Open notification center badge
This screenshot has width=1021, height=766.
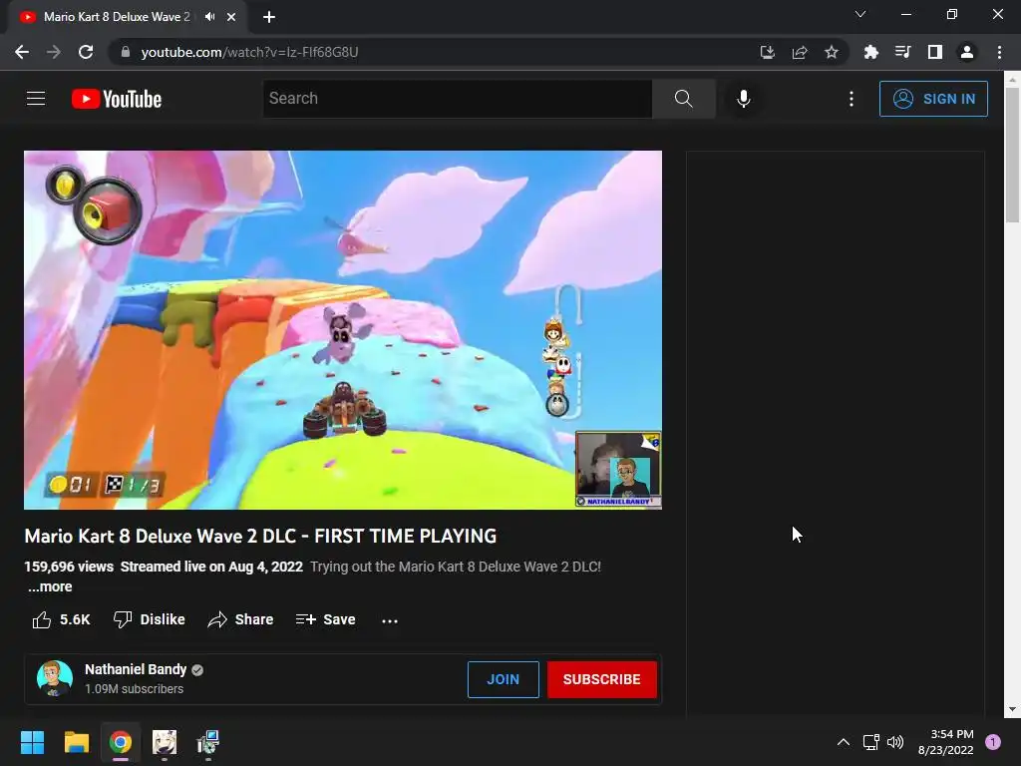(992, 742)
